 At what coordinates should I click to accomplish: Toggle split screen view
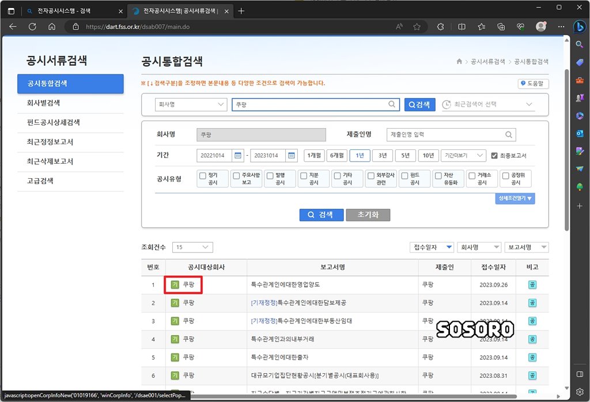pyautogui.click(x=462, y=27)
